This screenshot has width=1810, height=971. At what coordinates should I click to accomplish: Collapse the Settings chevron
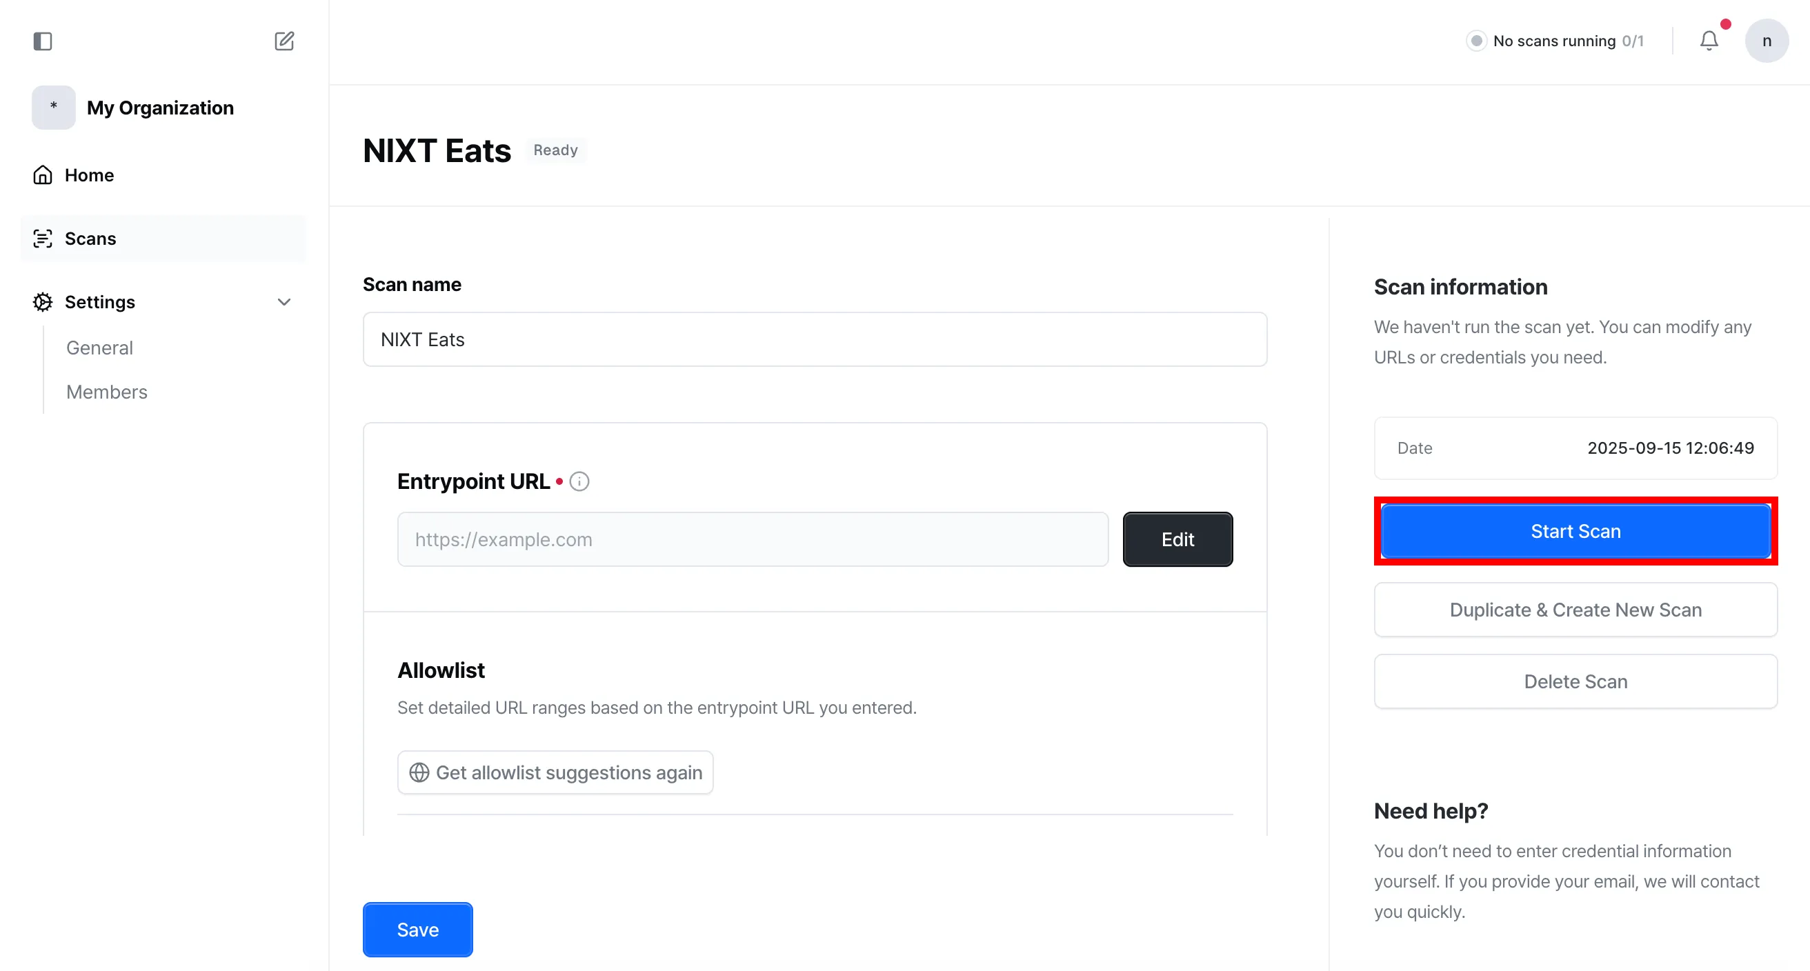284,302
